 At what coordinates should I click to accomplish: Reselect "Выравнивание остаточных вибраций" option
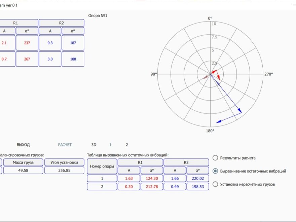tap(215, 171)
